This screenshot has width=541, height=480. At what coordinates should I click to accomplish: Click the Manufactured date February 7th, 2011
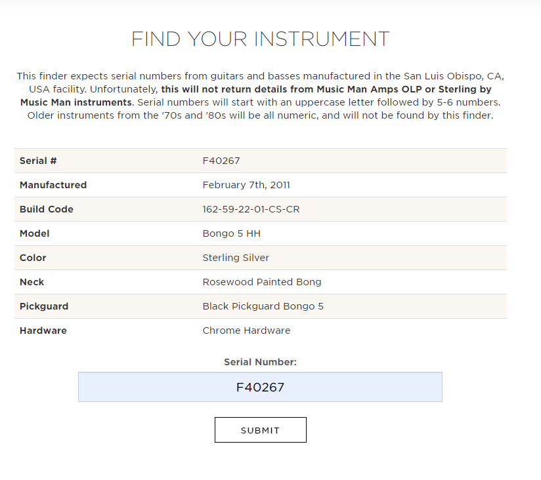pos(246,185)
